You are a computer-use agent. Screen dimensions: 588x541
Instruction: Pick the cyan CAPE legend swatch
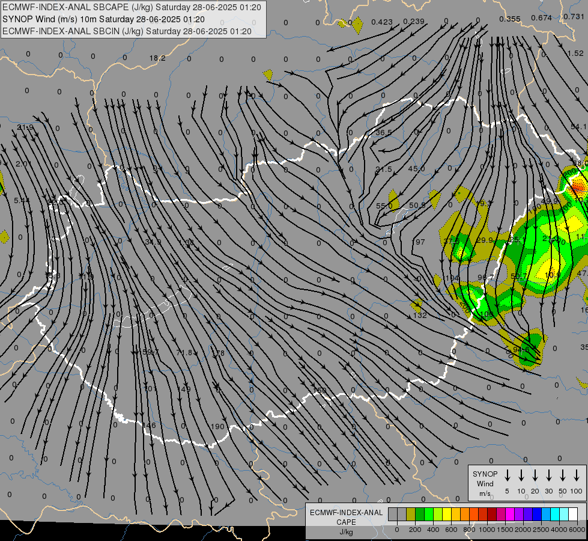point(554,515)
